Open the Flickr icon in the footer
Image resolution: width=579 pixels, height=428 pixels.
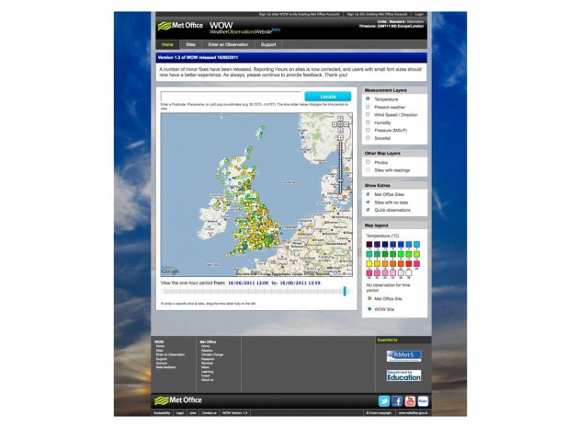pos(423,401)
